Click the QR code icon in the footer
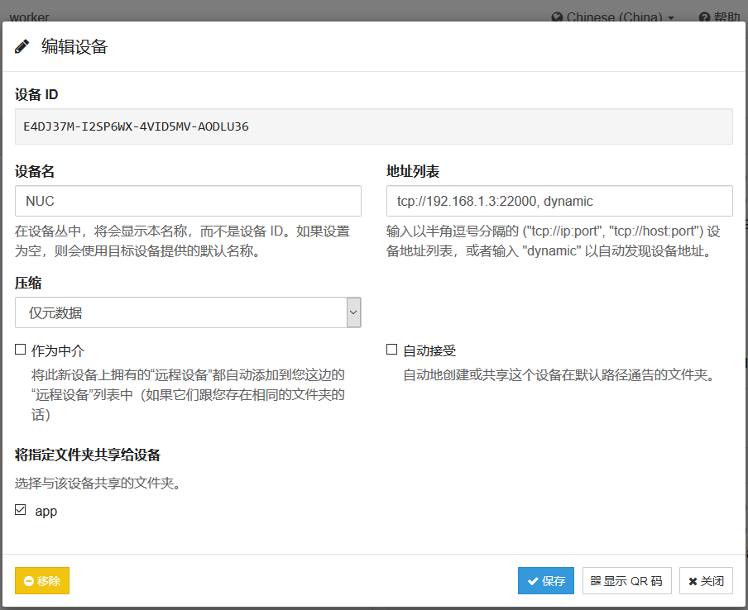 point(595,581)
